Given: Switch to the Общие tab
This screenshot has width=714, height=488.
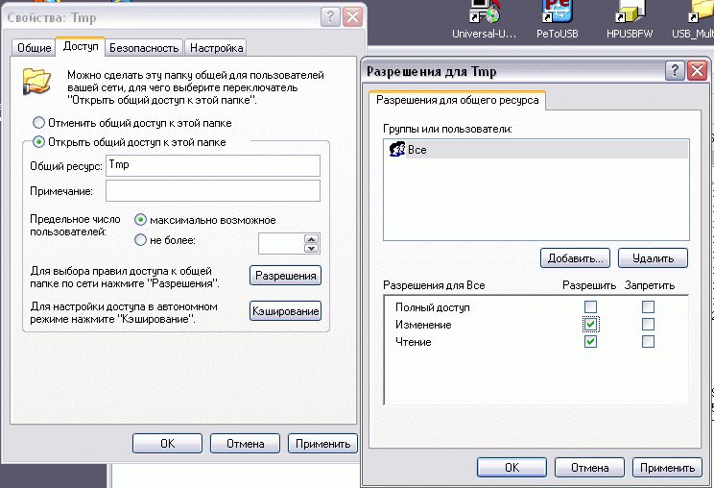Looking at the screenshot, I should [x=35, y=47].
